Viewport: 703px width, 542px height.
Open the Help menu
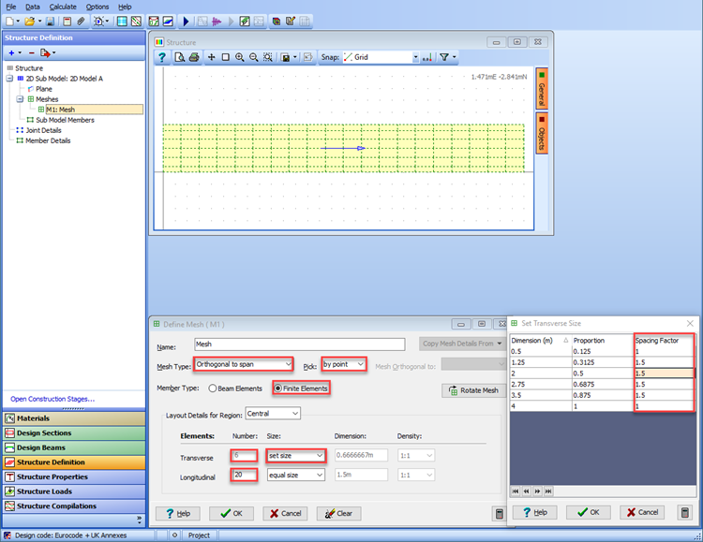tap(125, 7)
